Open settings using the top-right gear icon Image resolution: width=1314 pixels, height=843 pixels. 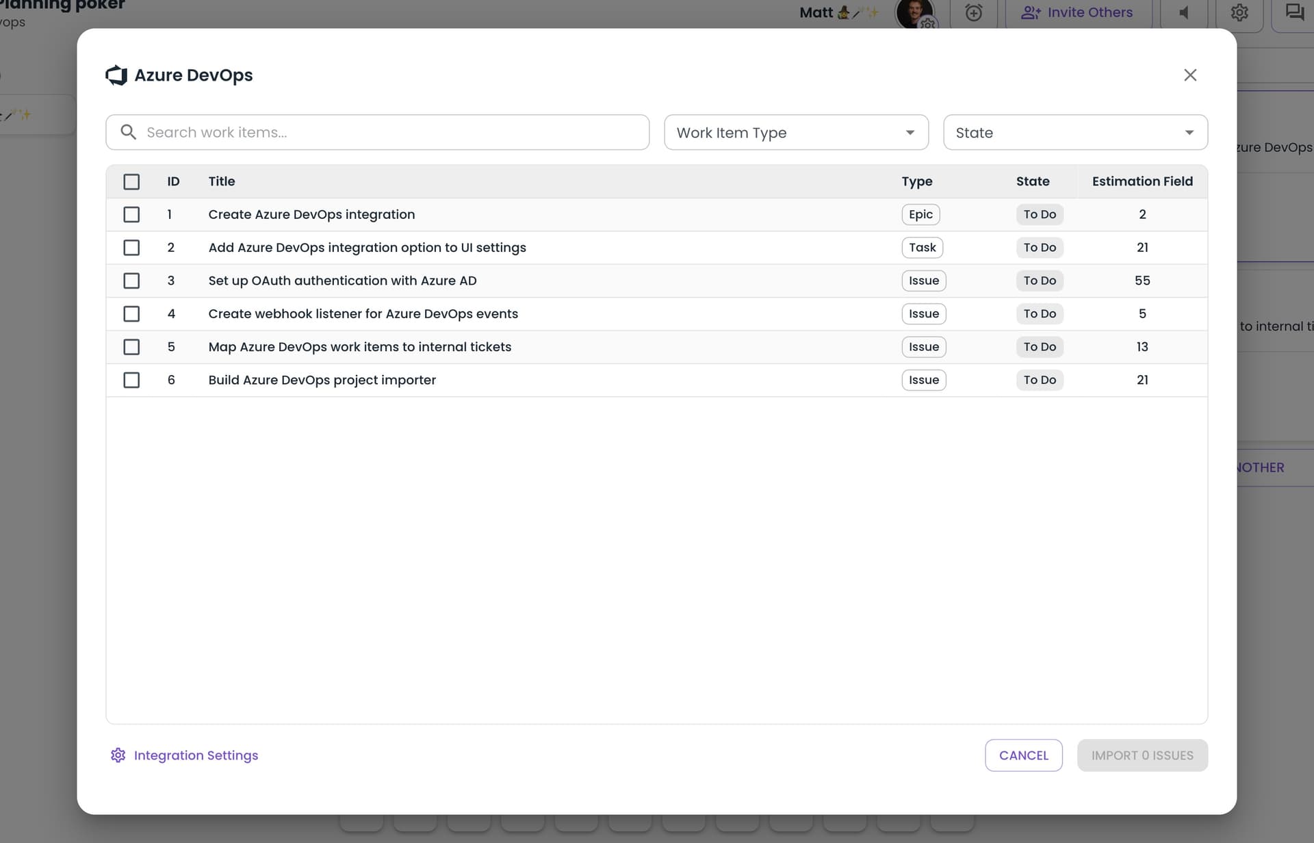click(x=1239, y=12)
